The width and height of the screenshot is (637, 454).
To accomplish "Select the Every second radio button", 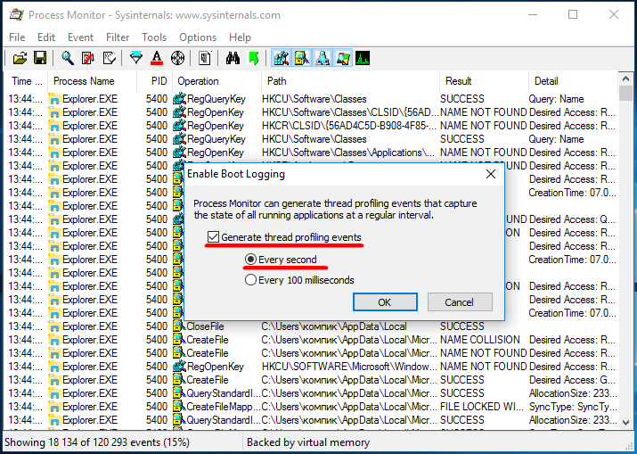I will point(250,260).
